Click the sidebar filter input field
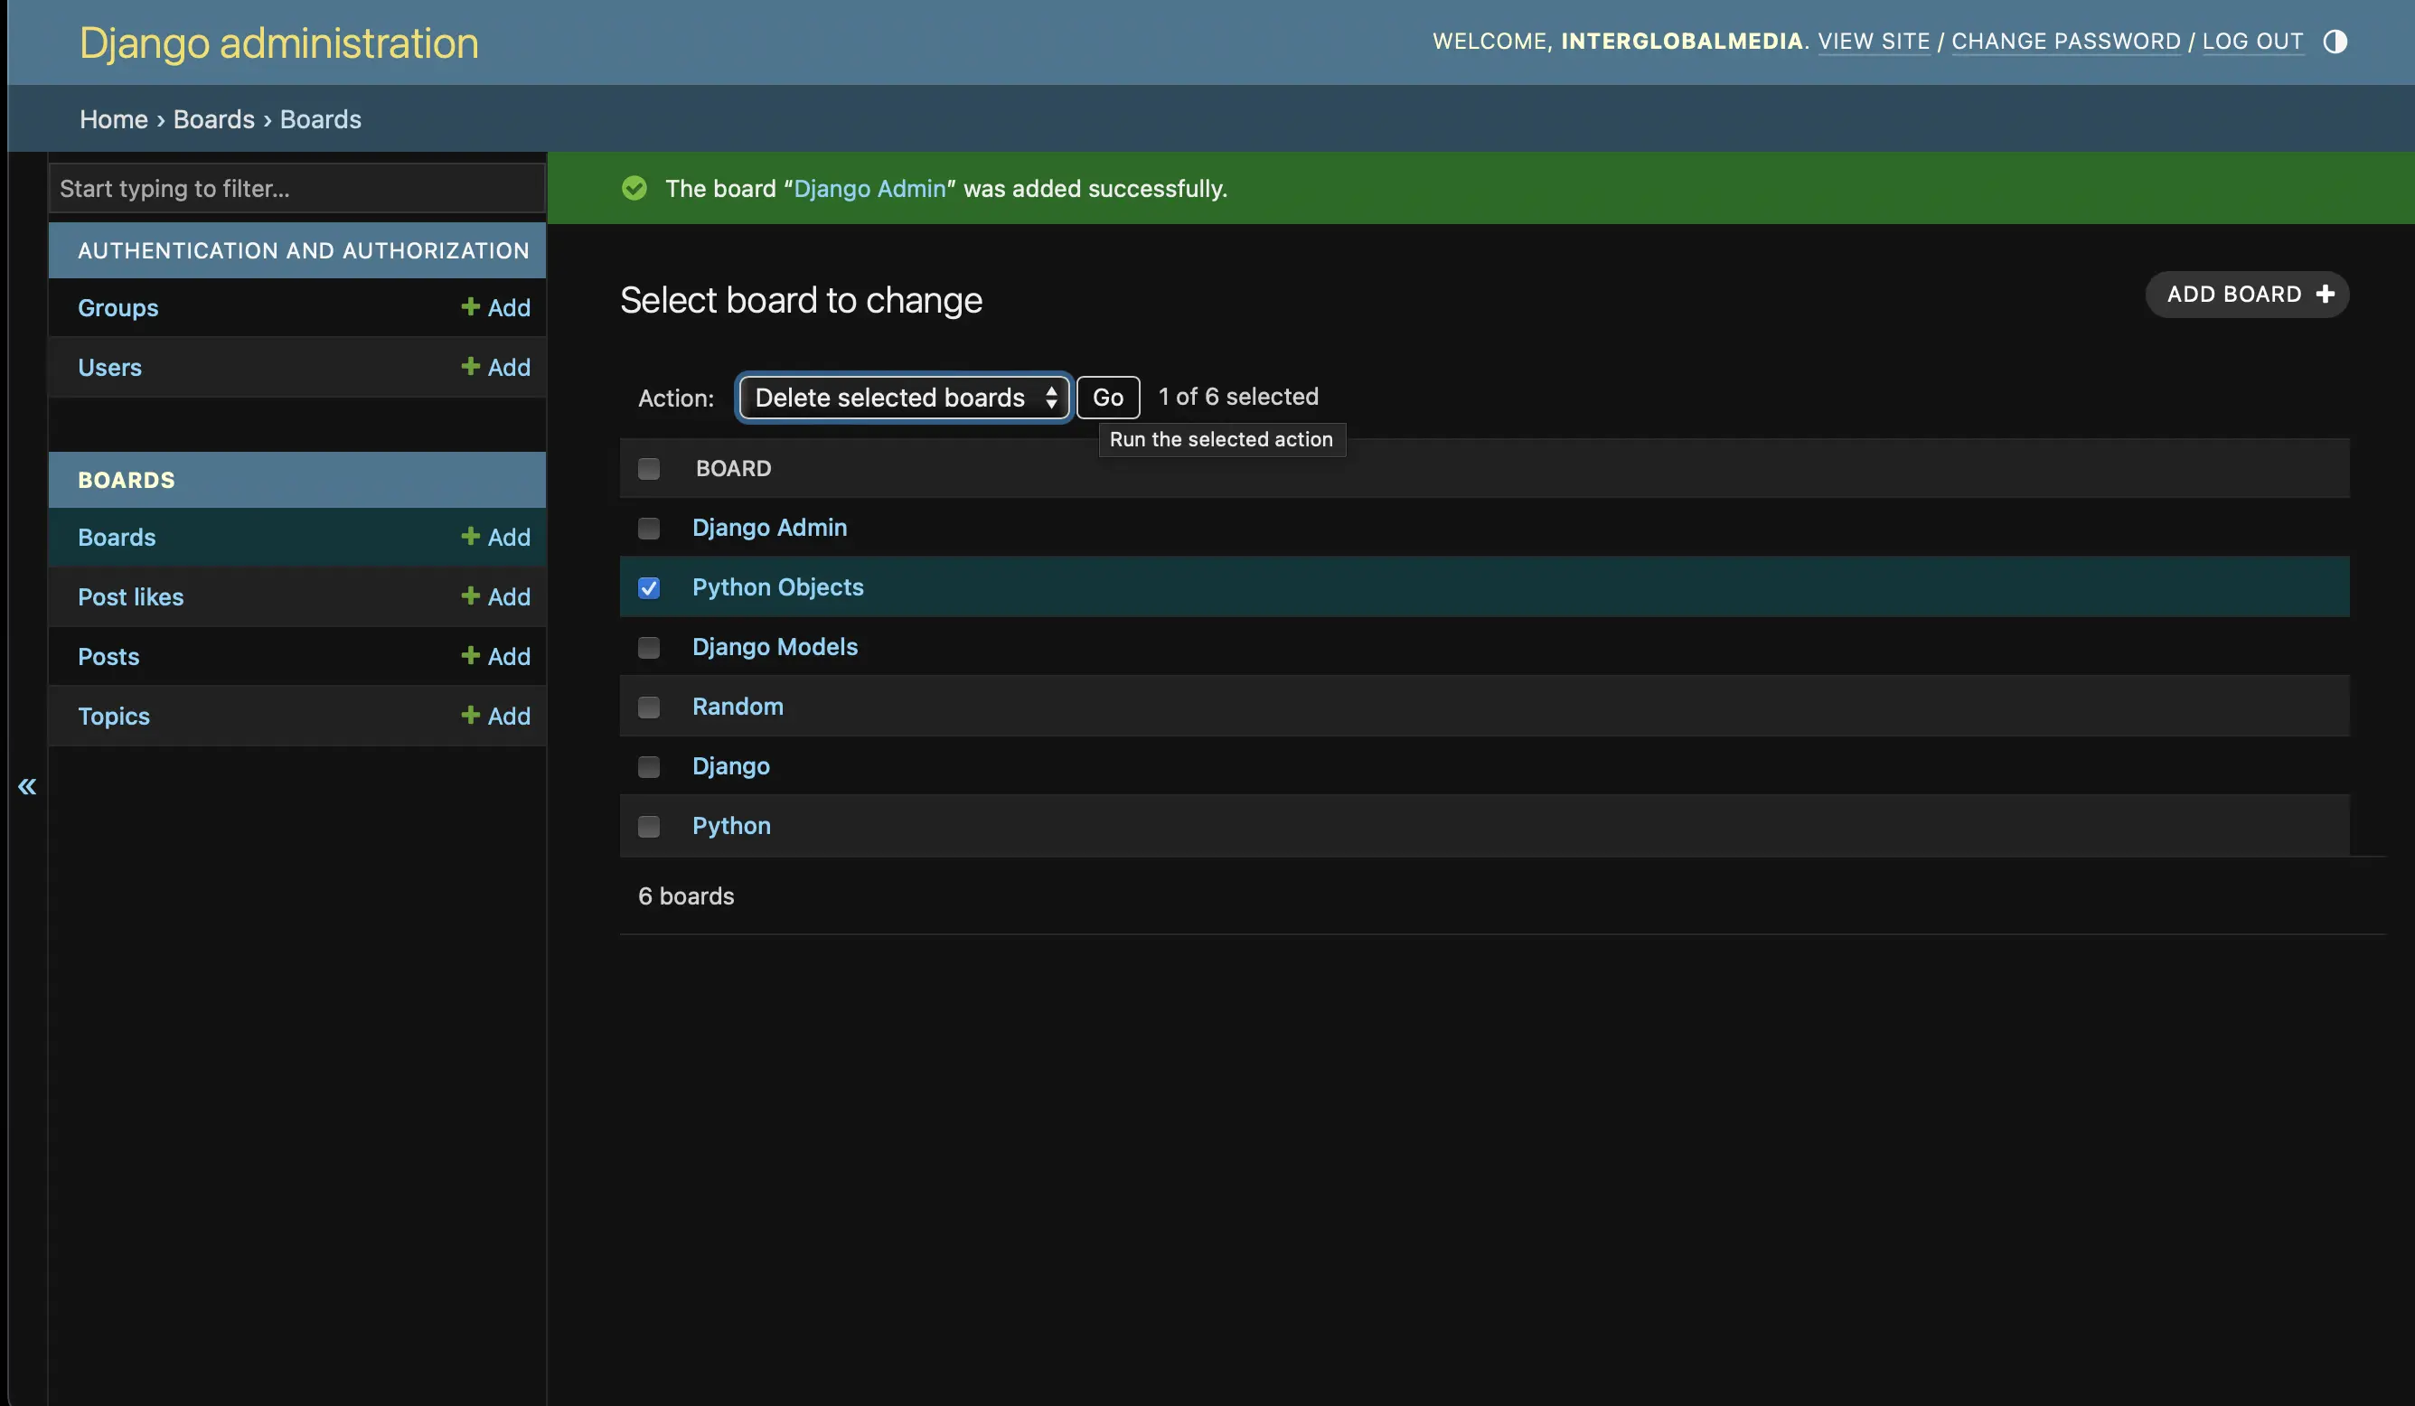 (x=297, y=188)
